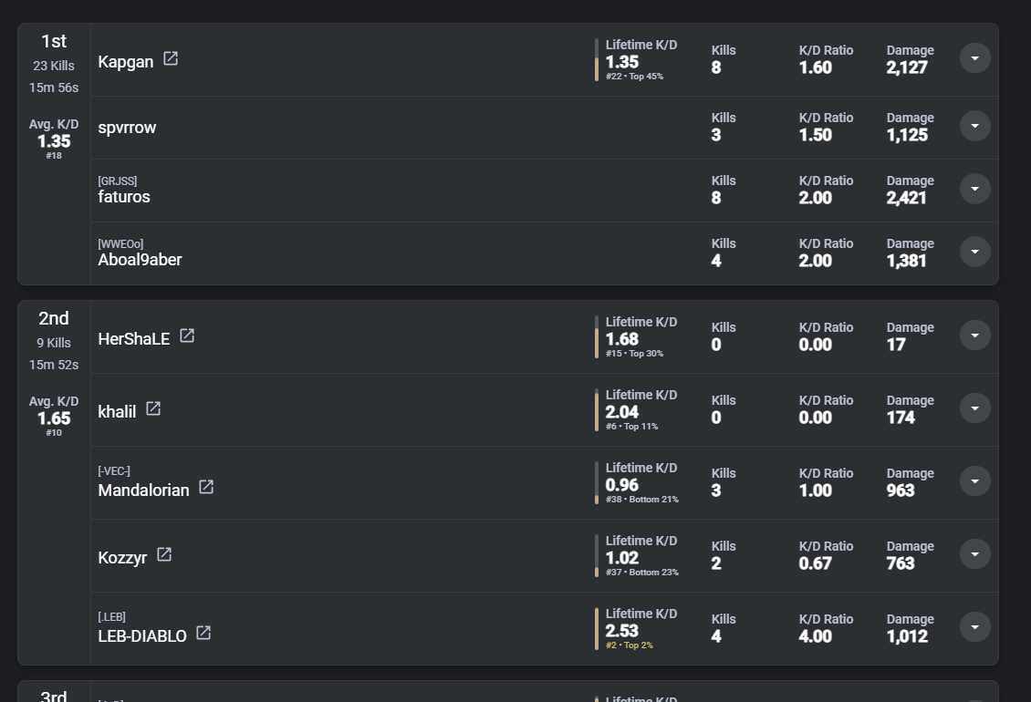The image size is (1031, 702).
Task: Expand Mandalorian's row details arrow
Action: (974, 481)
